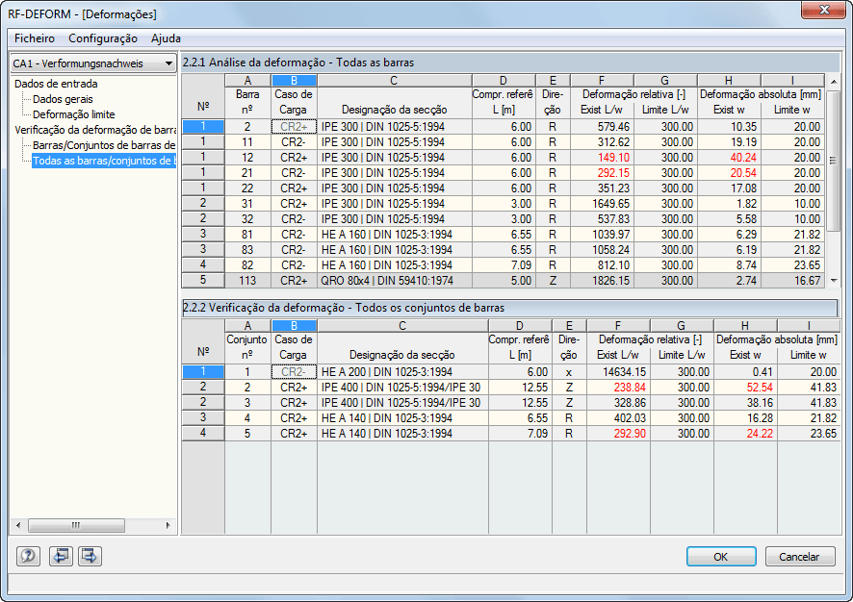Click scroll up arrow of upper table
The image size is (853, 602).
click(x=834, y=82)
